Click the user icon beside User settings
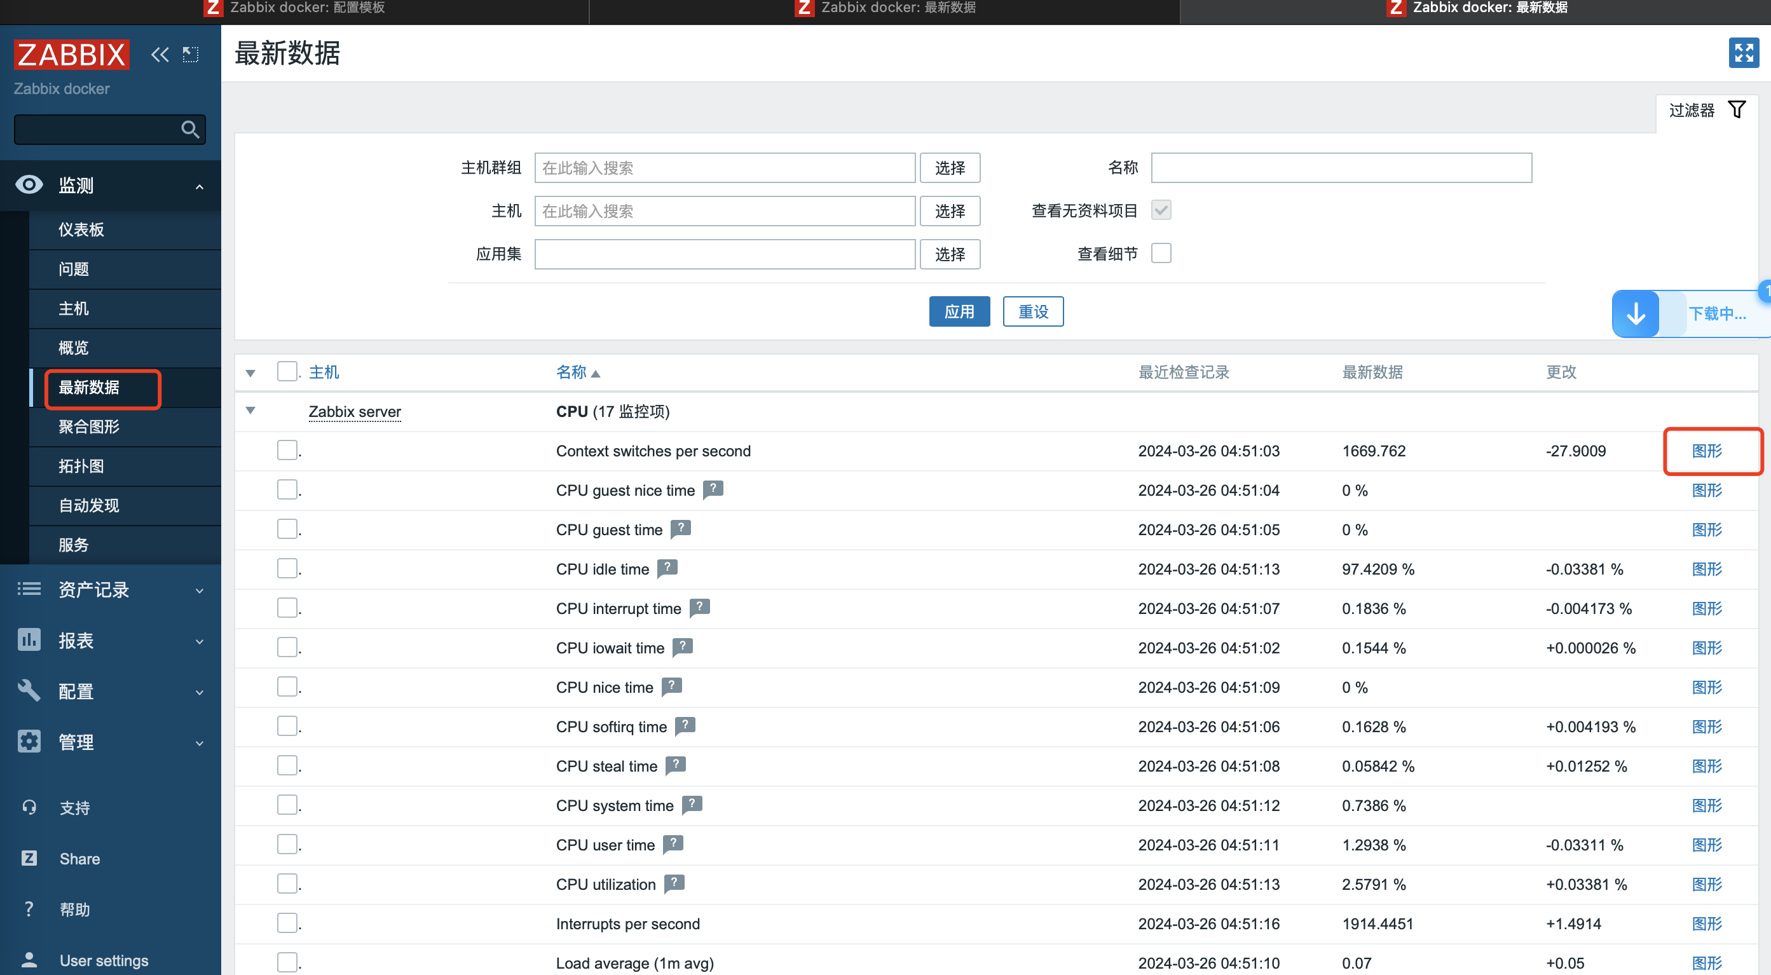Image resolution: width=1771 pixels, height=975 pixels. 29,959
